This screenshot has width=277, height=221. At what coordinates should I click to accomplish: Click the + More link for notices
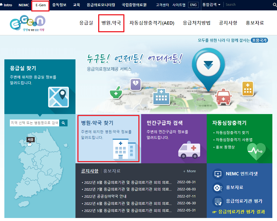pyautogui.click(x=189, y=171)
